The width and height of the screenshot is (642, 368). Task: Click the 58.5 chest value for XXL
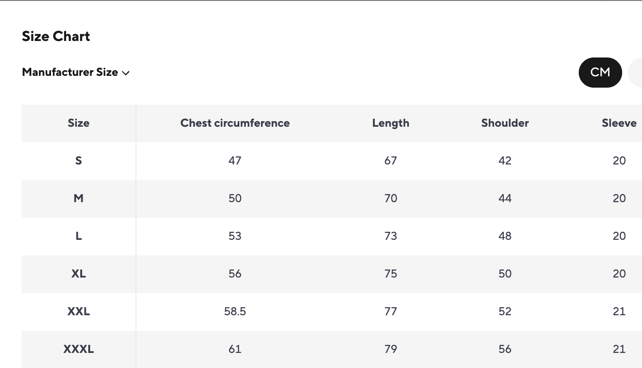[x=235, y=311]
